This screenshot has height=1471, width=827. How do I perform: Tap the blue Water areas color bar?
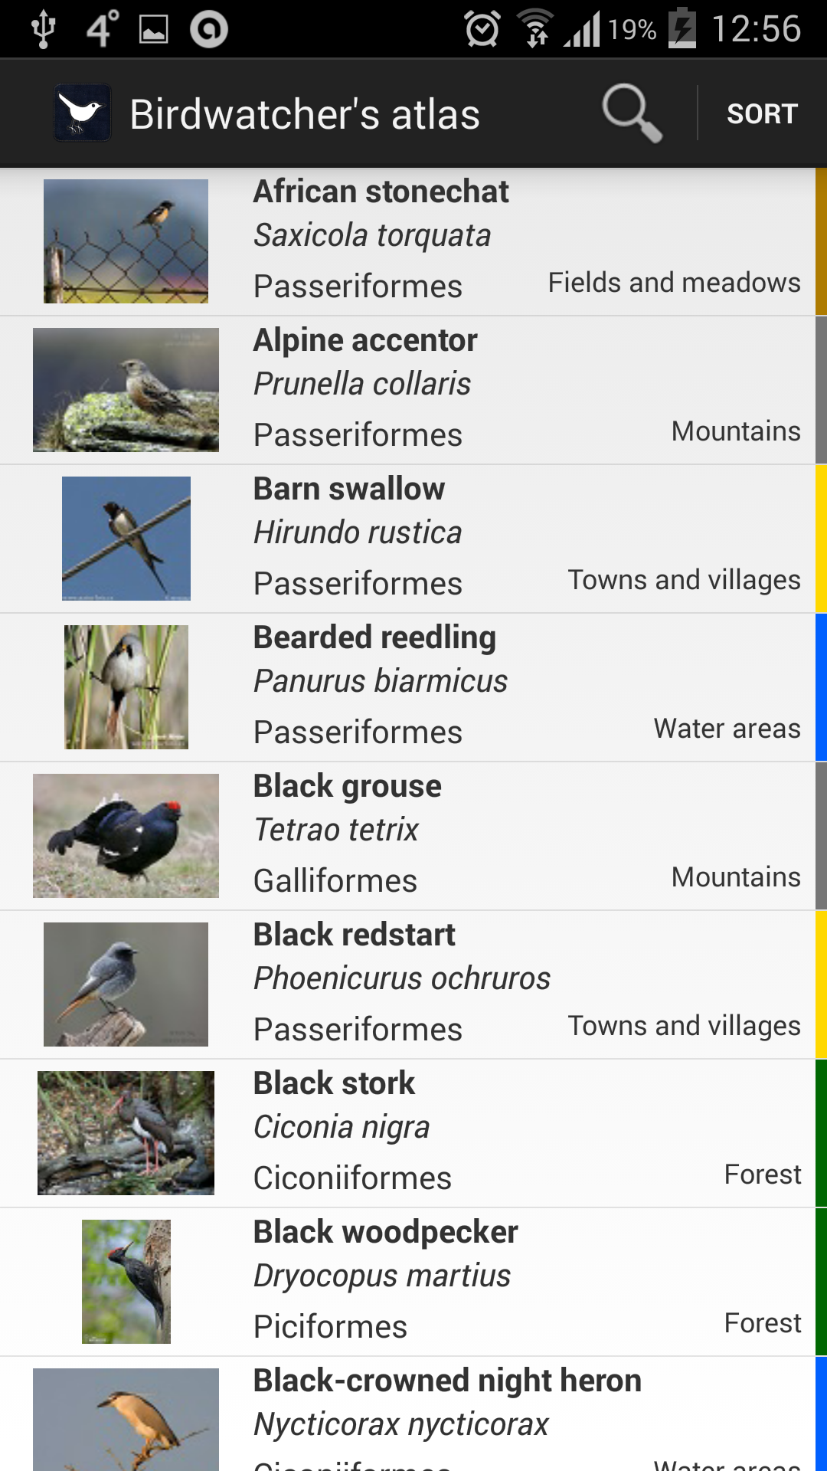(821, 687)
